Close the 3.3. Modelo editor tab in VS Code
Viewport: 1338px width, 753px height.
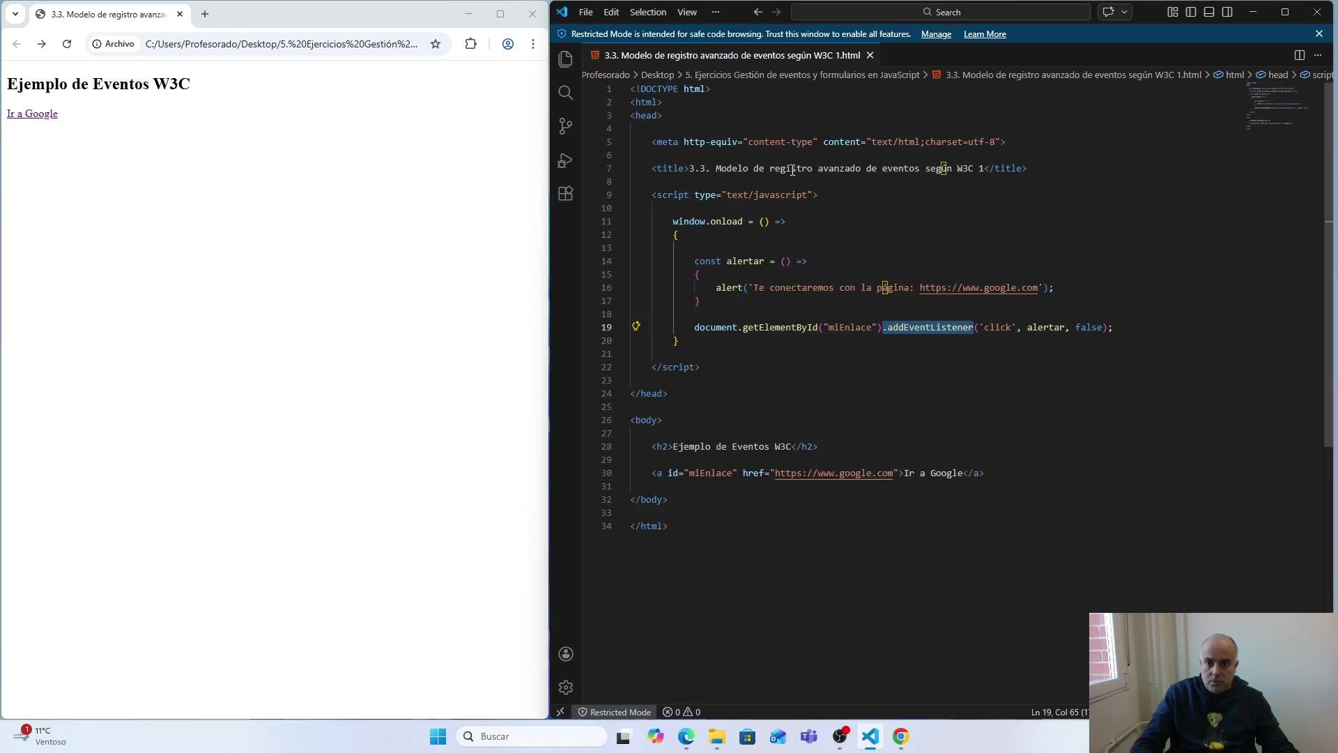[870, 55]
